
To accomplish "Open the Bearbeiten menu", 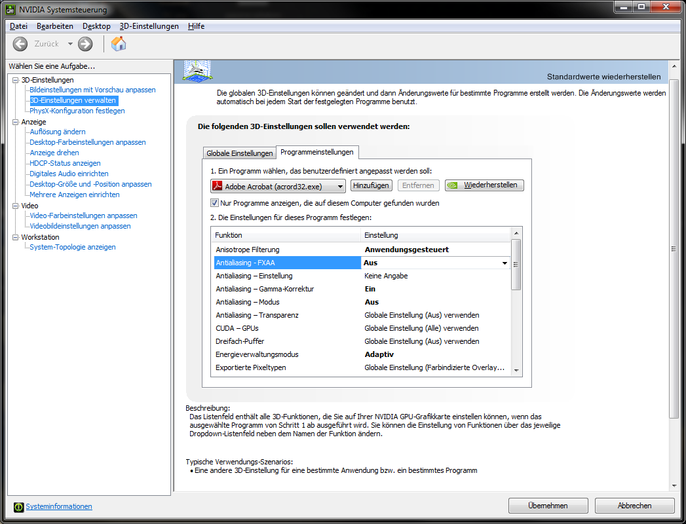I will [54, 26].
